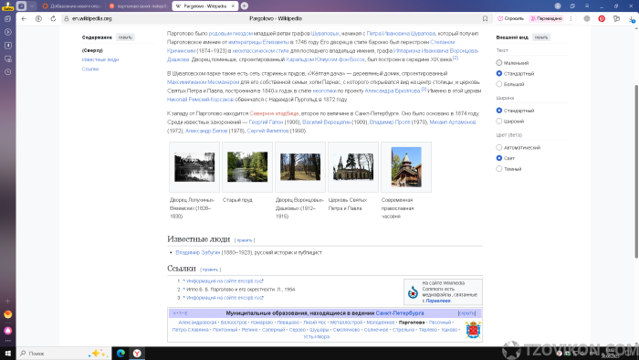
Task: Hide the Содержание contents panel
Action: 125,37
